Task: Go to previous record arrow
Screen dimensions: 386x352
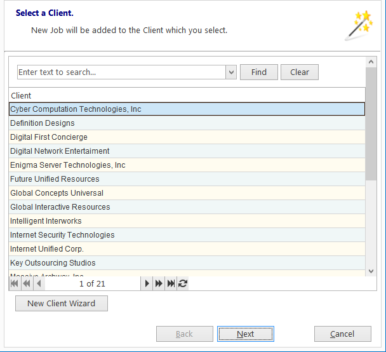Action: tap(39, 283)
